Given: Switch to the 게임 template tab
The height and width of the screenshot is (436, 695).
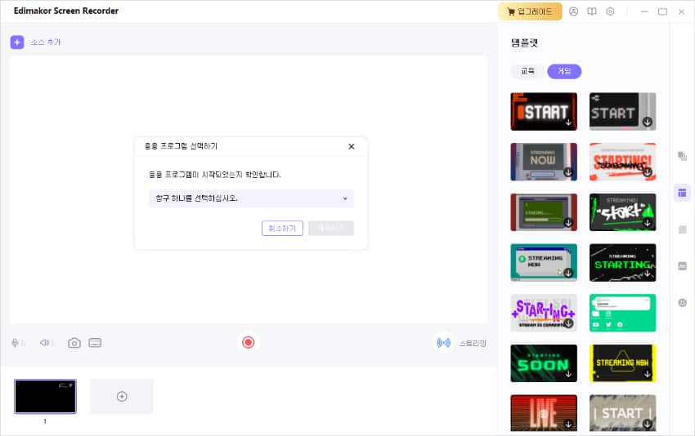Looking at the screenshot, I should pyautogui.click(x=564, y=71).
